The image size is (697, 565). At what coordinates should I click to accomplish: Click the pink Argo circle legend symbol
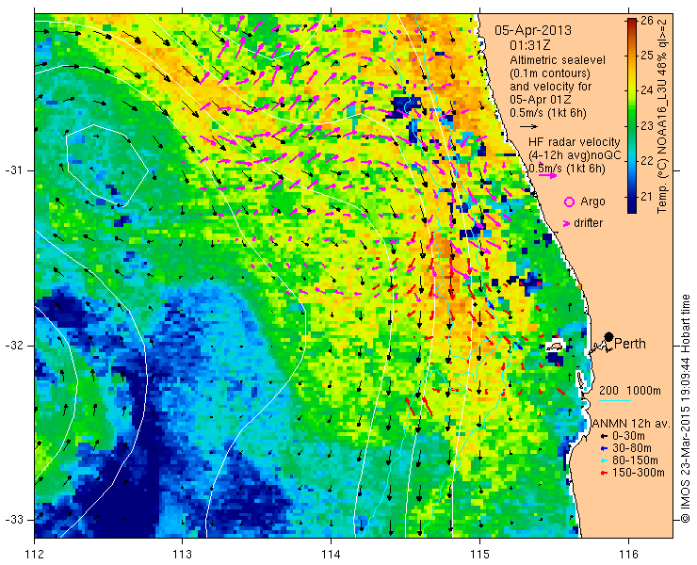click(x=569, y=202)
